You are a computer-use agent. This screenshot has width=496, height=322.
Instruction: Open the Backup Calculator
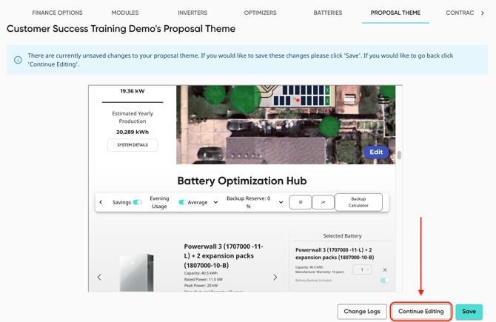click(x=358, y=202)
